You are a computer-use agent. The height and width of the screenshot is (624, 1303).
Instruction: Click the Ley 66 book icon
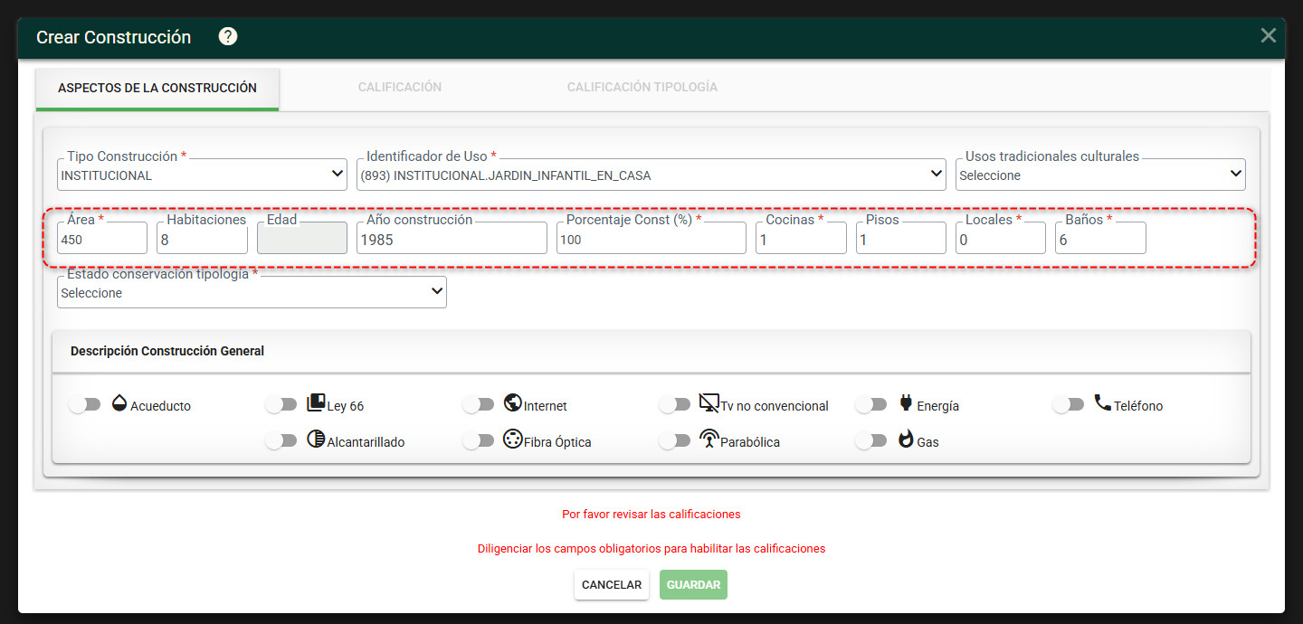(316, 403)
